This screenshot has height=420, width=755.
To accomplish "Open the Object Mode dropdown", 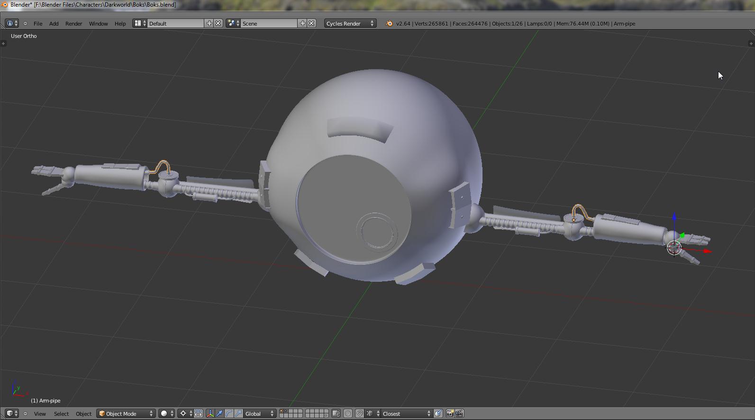I will click(126, 413).
